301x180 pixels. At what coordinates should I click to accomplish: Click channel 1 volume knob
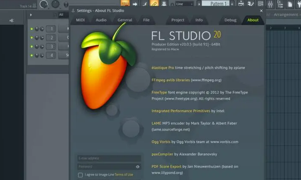pyautogui.click(x=42, y=29)
